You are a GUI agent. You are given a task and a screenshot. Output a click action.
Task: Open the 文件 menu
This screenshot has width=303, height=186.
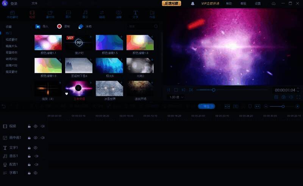tap(34, 3)
